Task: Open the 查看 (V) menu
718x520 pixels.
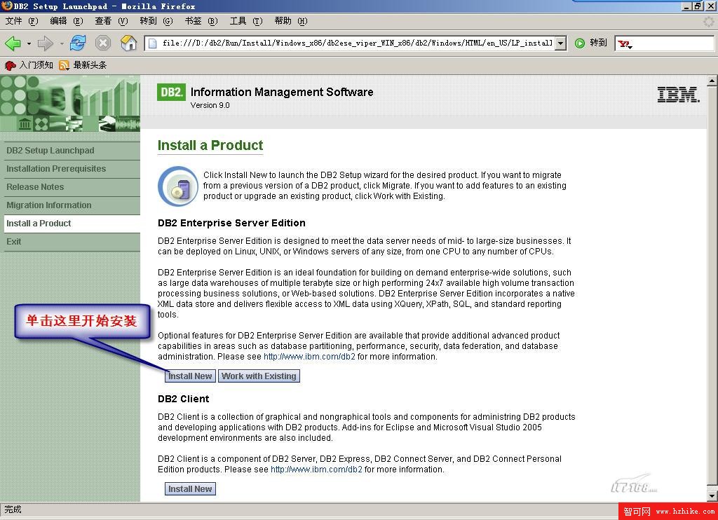Action: [111, 21]
